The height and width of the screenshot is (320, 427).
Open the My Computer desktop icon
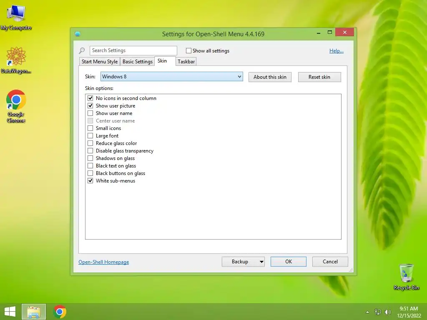click(x=16, y=17)
